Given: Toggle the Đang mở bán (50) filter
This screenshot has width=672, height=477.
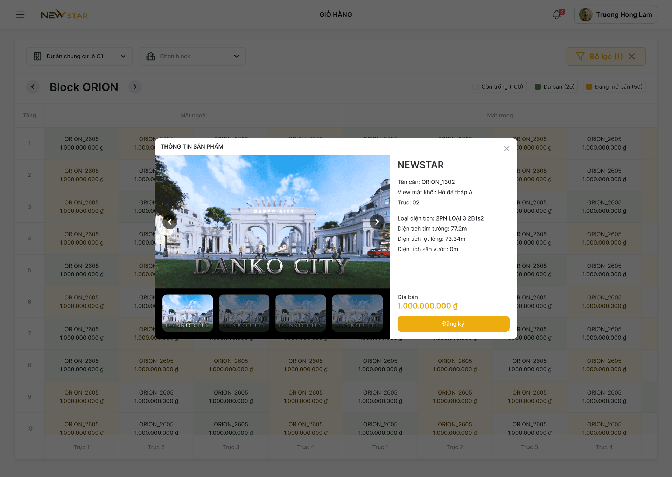Looking at the screenshot, I should (x=614, y=87).
